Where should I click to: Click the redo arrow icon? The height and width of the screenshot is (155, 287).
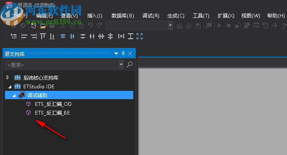pyautogui.click(x=100, y=25)
